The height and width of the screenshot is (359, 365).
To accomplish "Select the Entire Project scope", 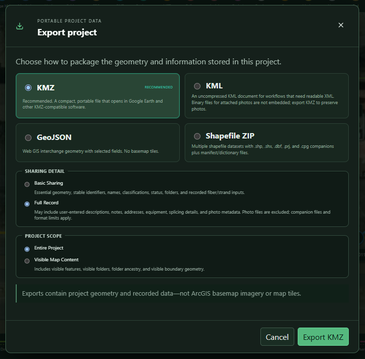I will [27, 249].
